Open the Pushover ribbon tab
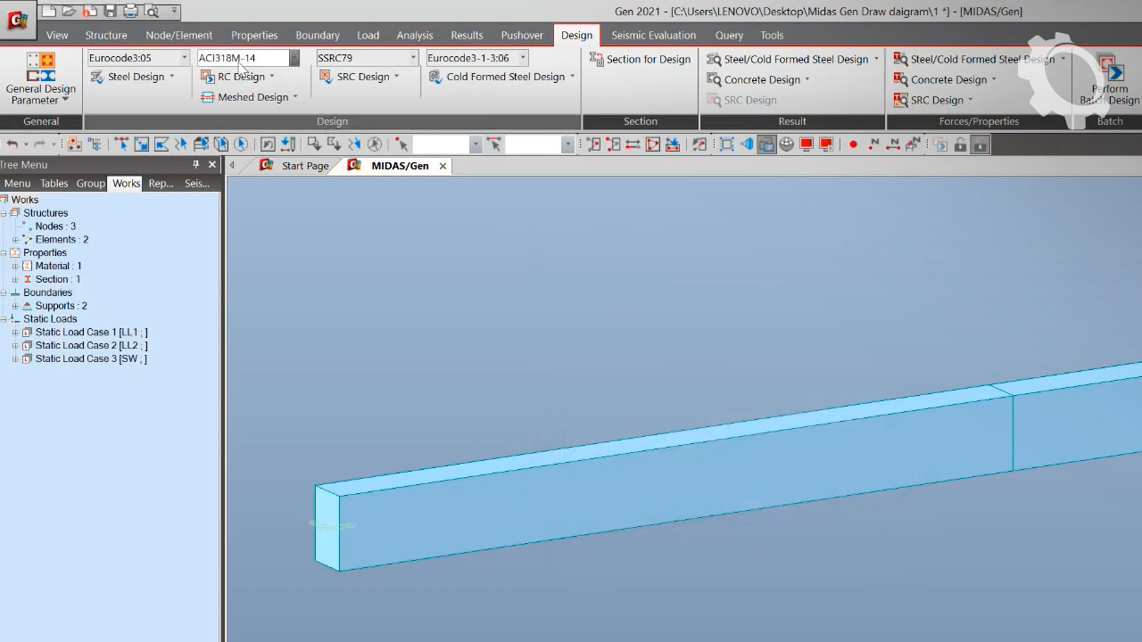This screenshot has height=642, width=1142. point(522,35)
